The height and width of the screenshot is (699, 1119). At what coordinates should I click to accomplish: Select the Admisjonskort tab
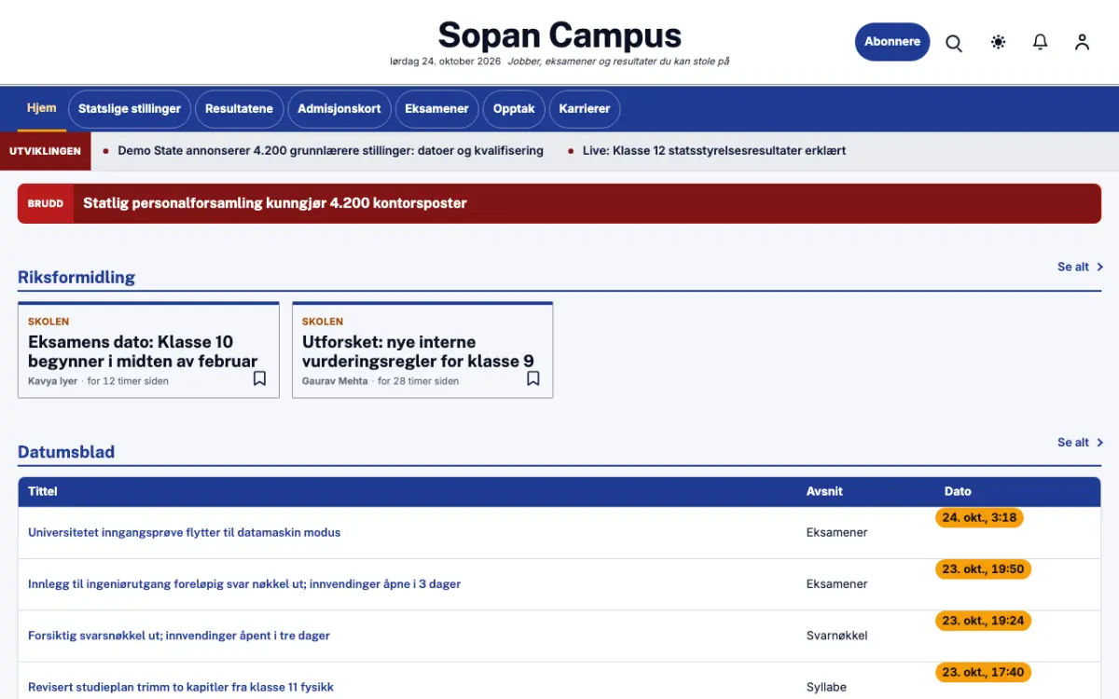[339, 109]
